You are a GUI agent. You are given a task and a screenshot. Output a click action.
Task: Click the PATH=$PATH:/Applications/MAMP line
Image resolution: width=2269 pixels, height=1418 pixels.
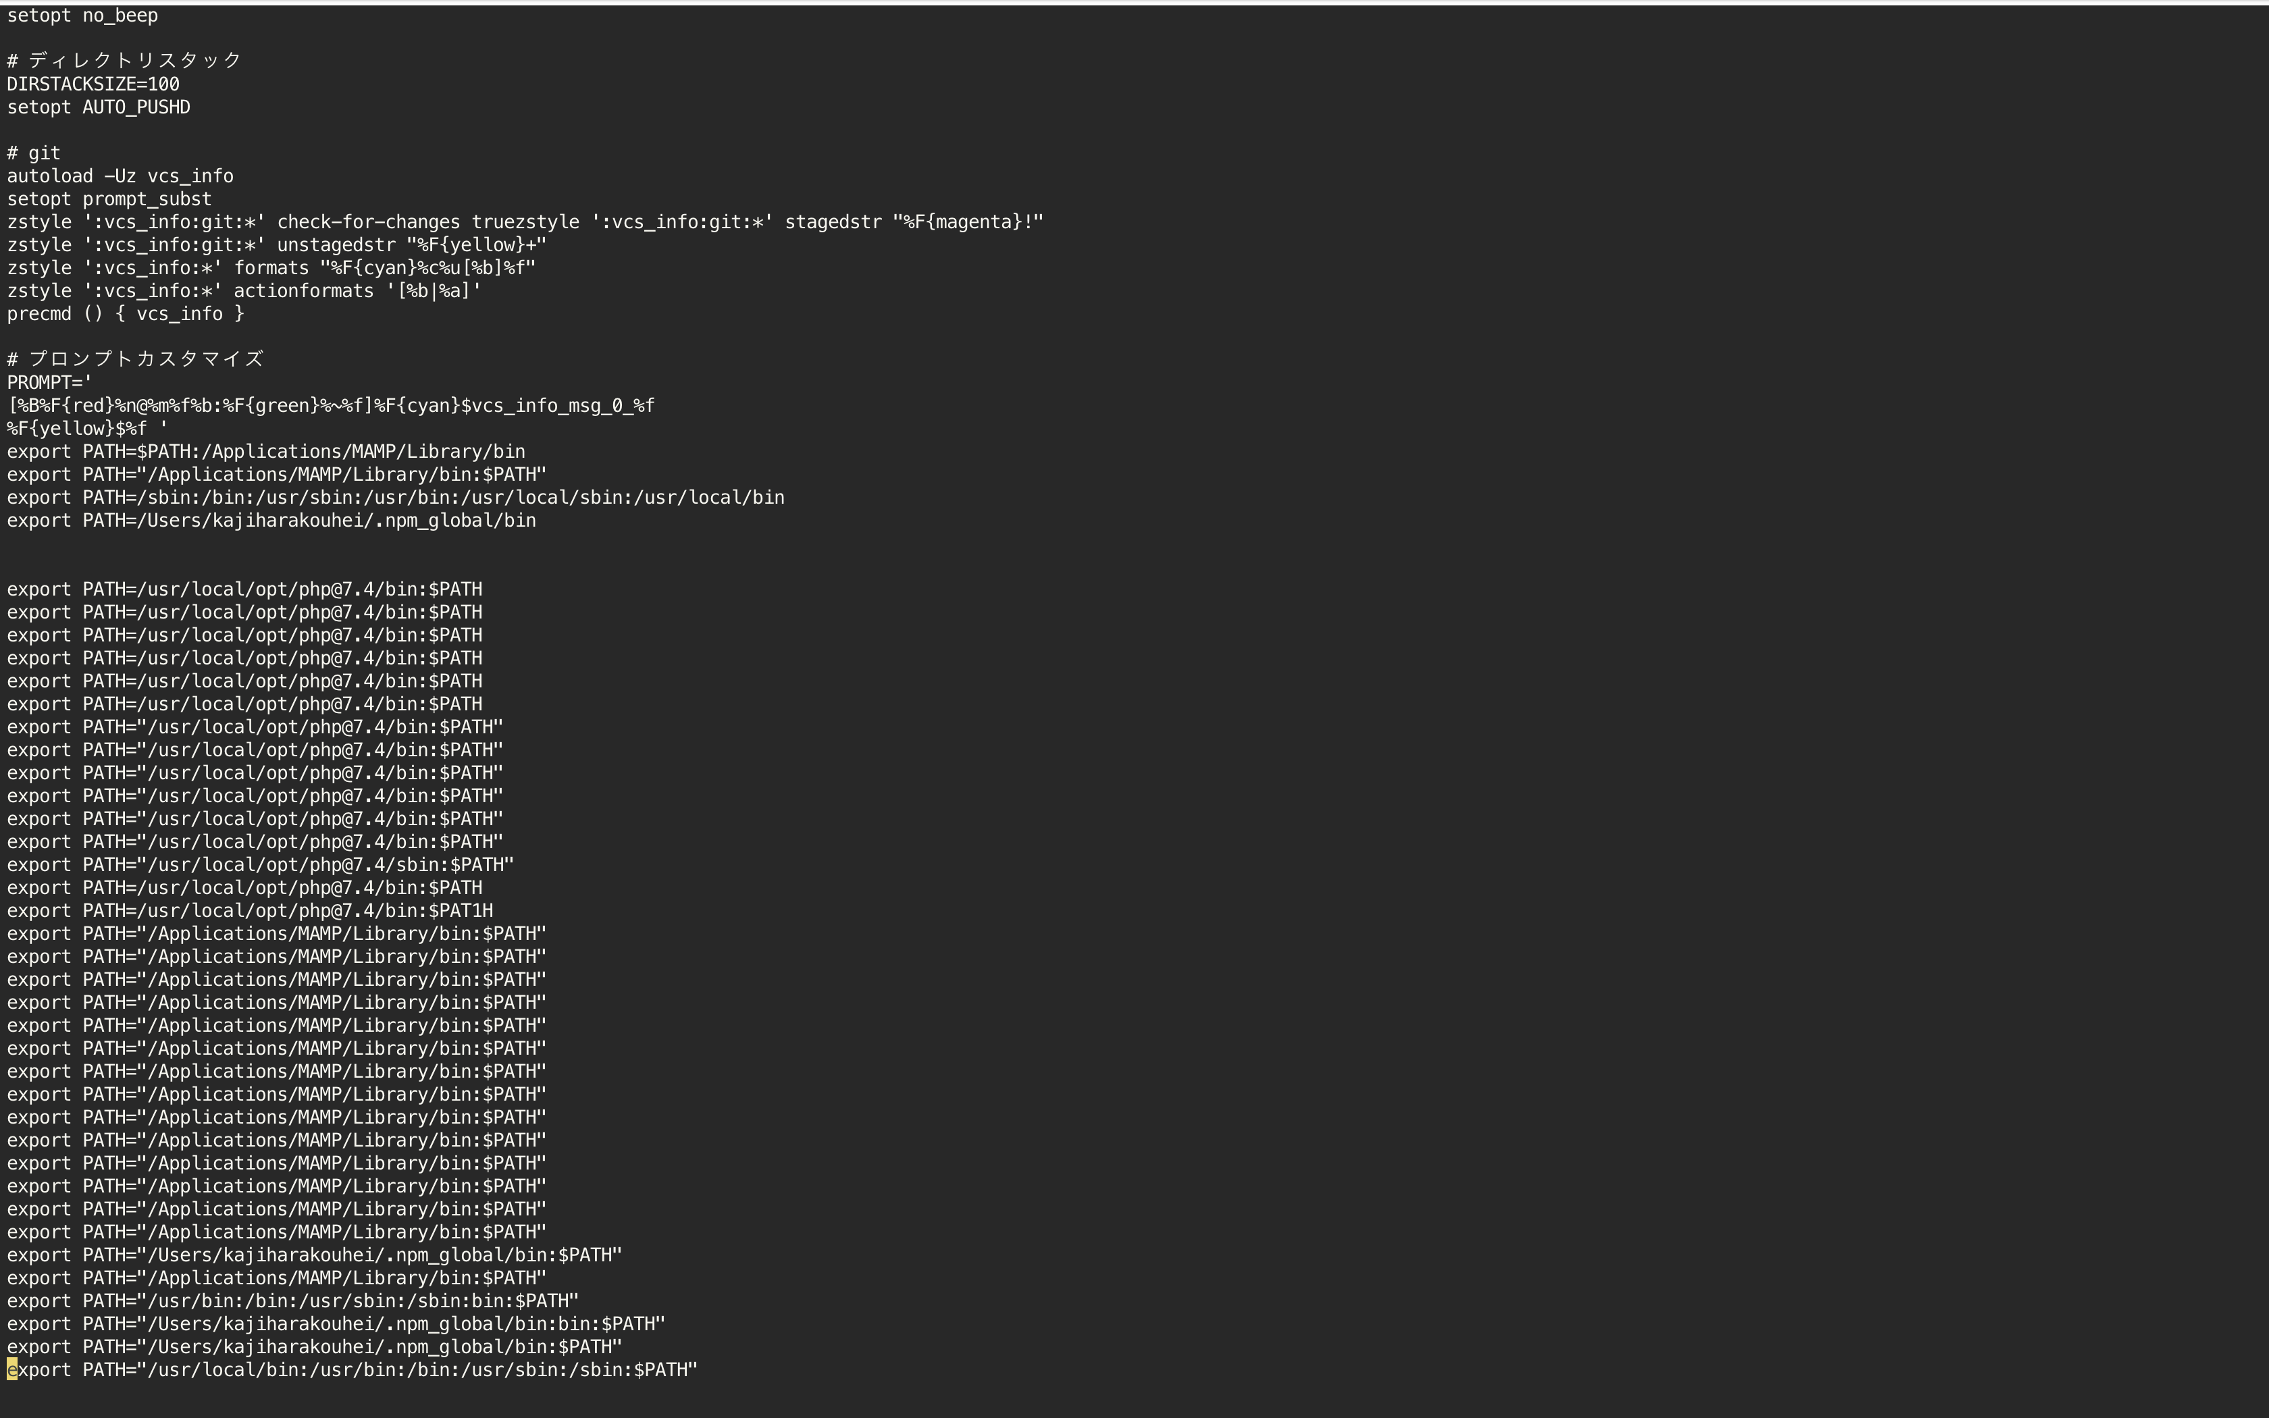(266, 452)
